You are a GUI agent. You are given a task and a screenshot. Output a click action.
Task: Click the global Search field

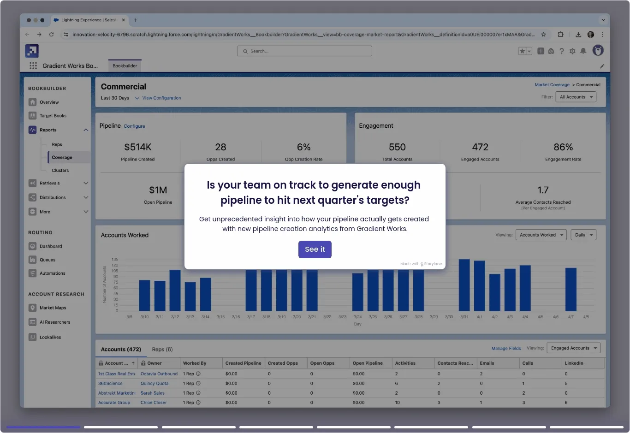[305, 51]
